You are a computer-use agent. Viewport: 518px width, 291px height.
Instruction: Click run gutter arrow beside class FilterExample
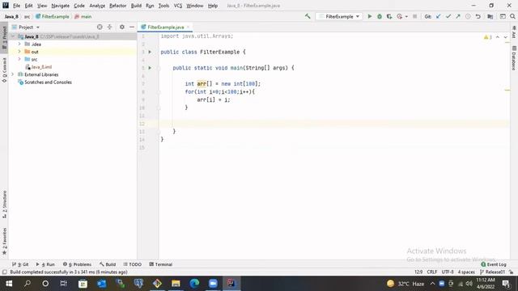point(150,52)
